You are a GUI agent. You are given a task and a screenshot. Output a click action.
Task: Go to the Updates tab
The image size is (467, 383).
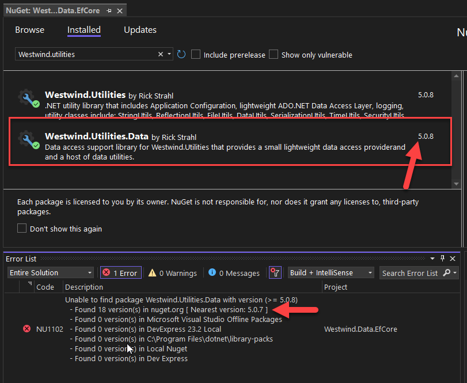coord(140,30)
